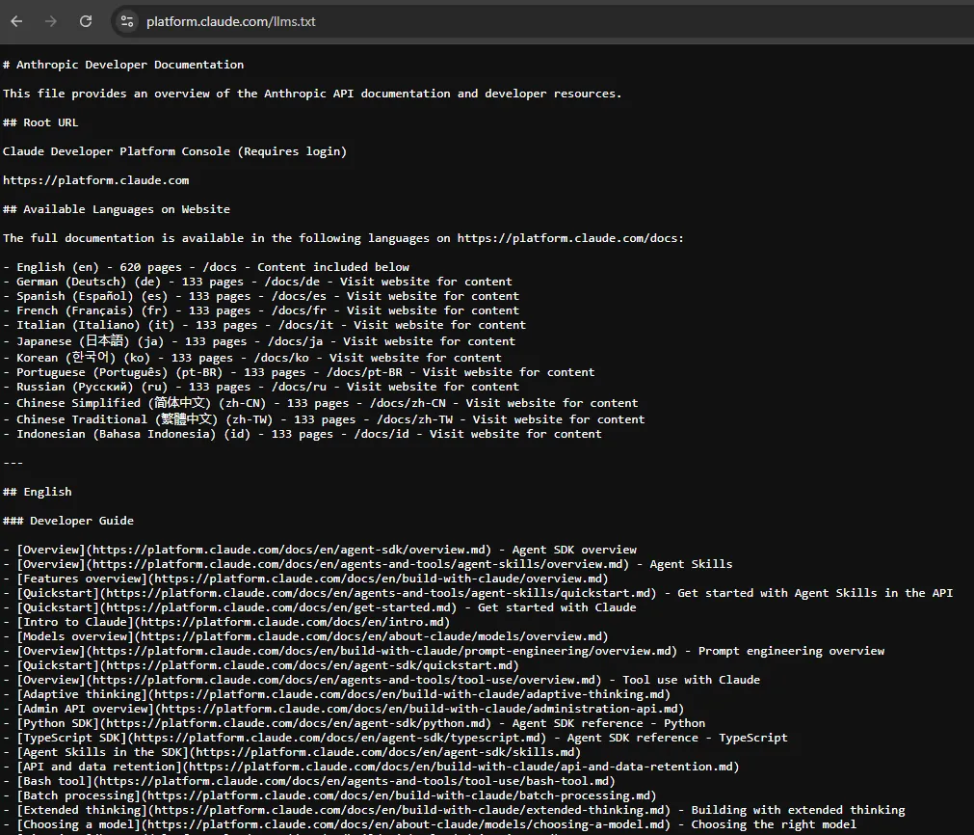Click the 'This file provides an overview' sentence
The width and height of the screenshot is (974, 835).
pyautogui.click(x=312, y=94)
